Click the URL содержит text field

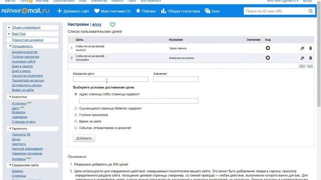139,101
